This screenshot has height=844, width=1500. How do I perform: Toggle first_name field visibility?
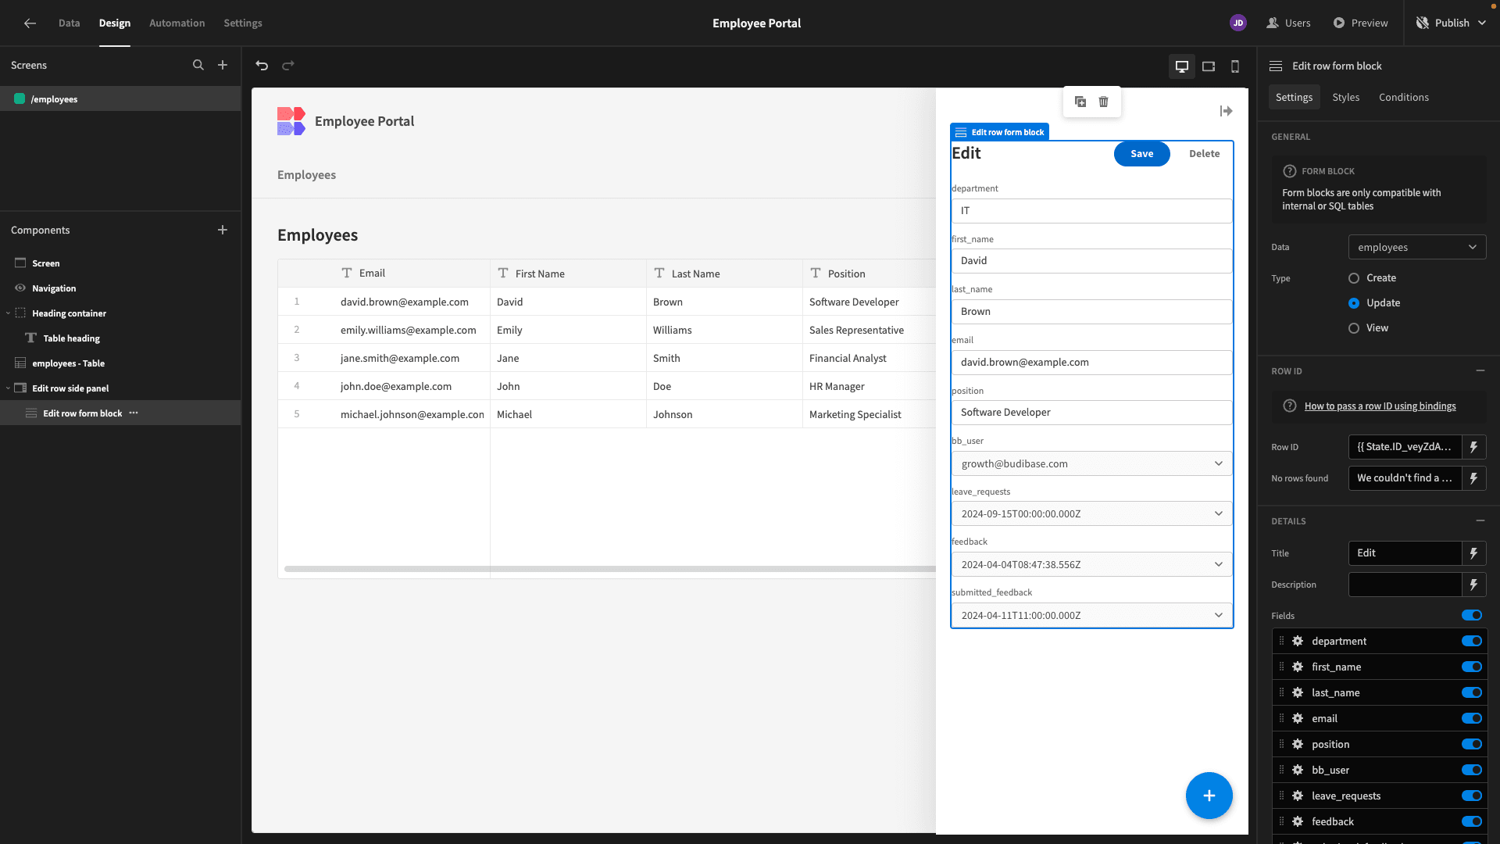(1472, 667)
